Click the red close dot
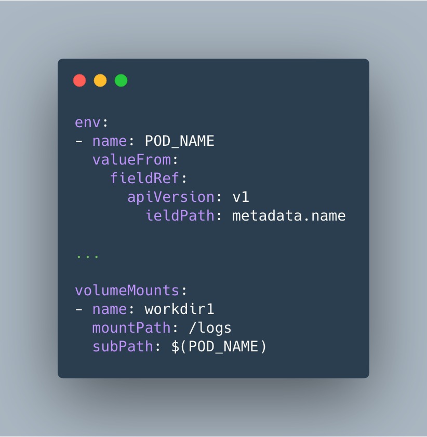Screen dimensions: 427x437 pos(79,80)
